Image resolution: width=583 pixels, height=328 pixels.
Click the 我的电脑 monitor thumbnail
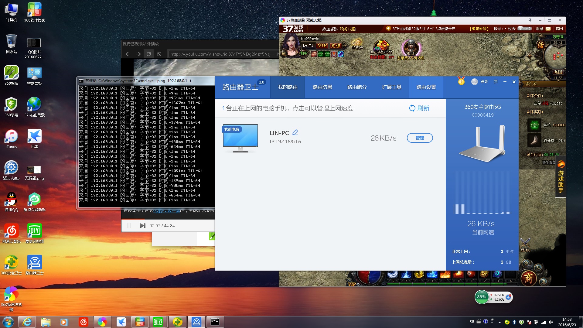[x=240, y=138]
